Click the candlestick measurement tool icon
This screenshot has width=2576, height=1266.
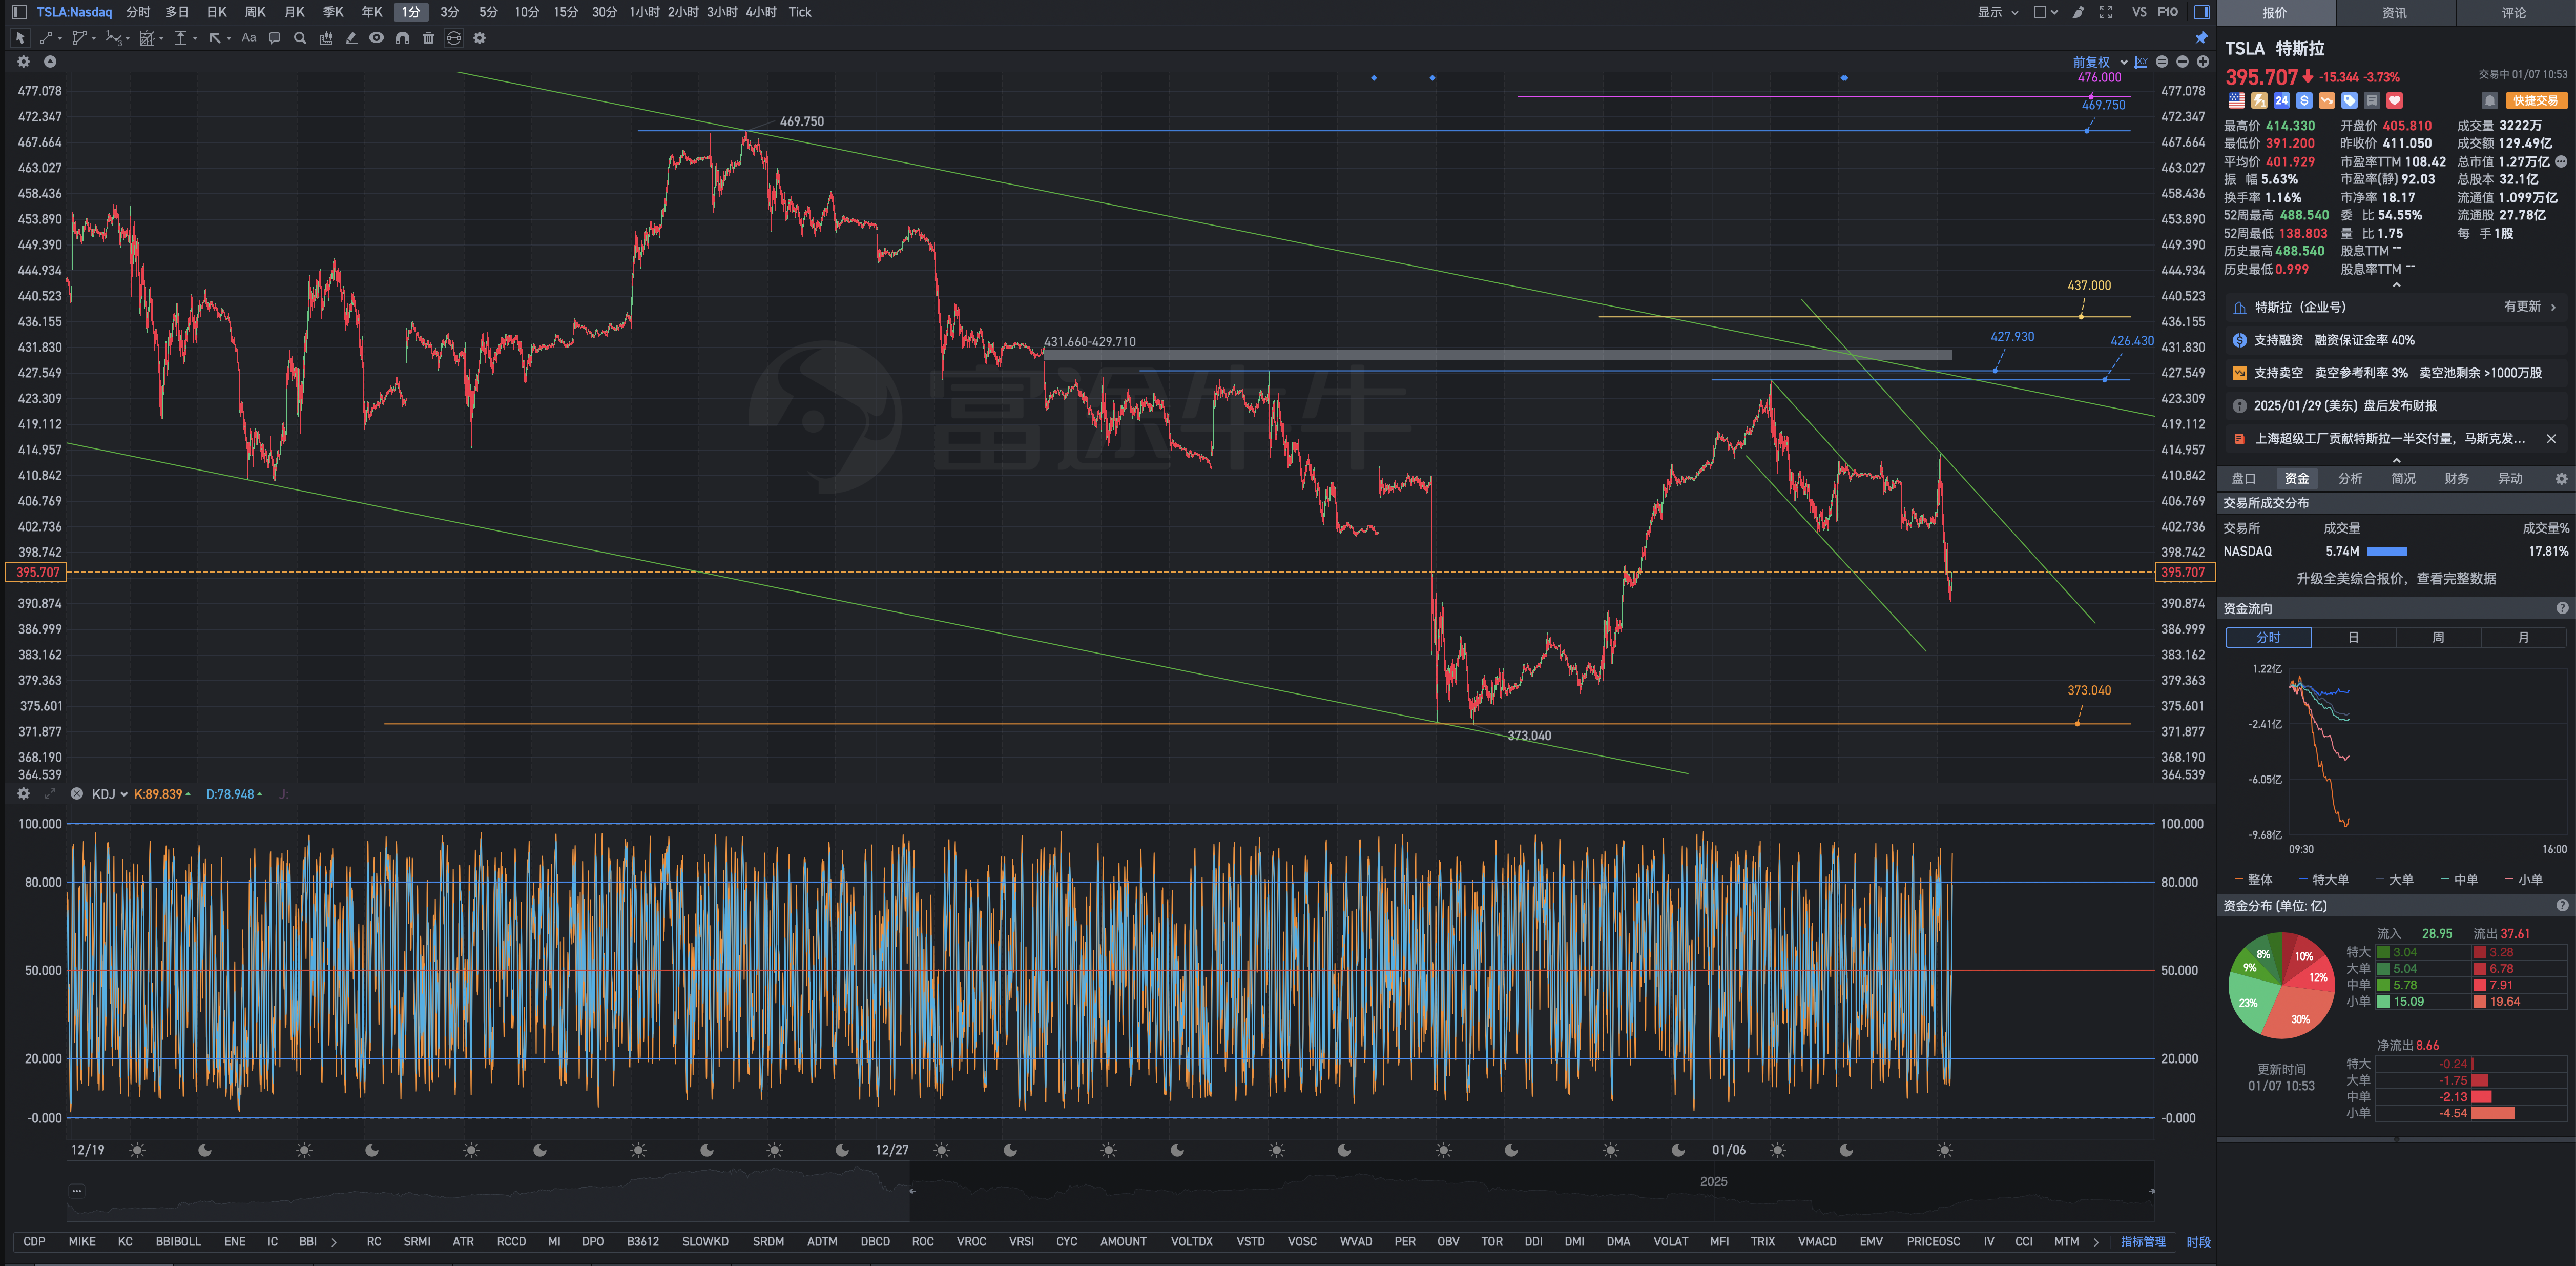coord(326,38)
